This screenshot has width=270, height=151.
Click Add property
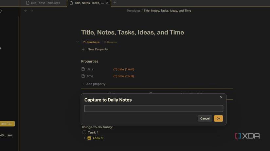click(94, 84)
